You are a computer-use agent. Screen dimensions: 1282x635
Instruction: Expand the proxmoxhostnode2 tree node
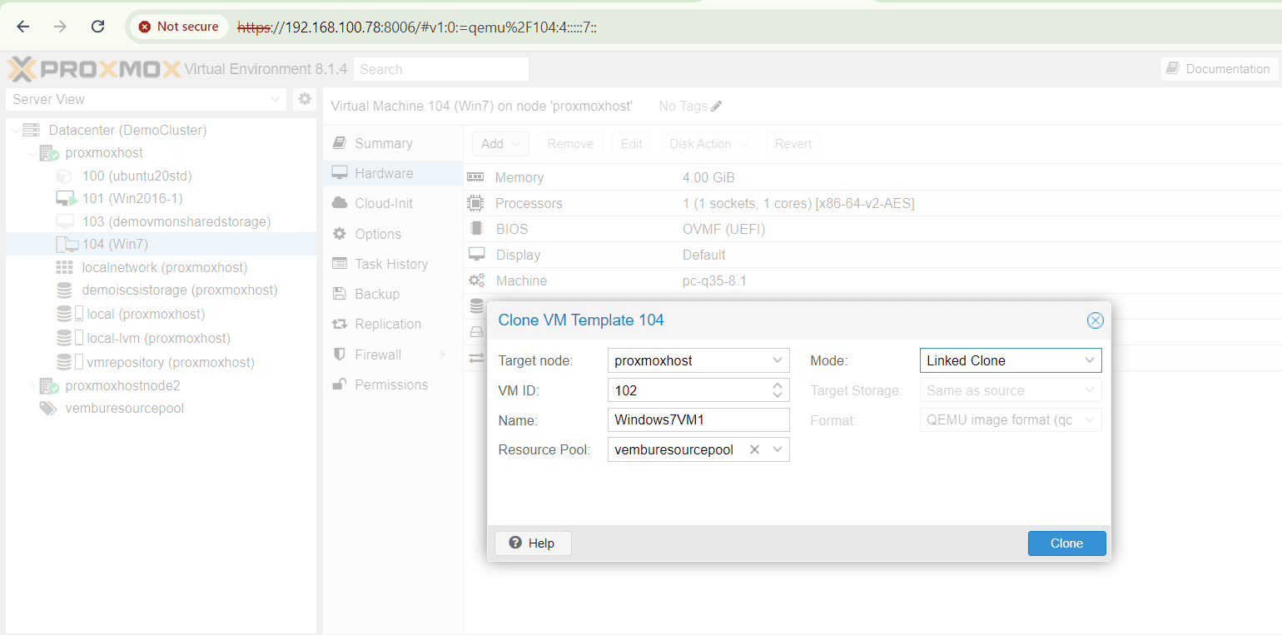(32, 385)
